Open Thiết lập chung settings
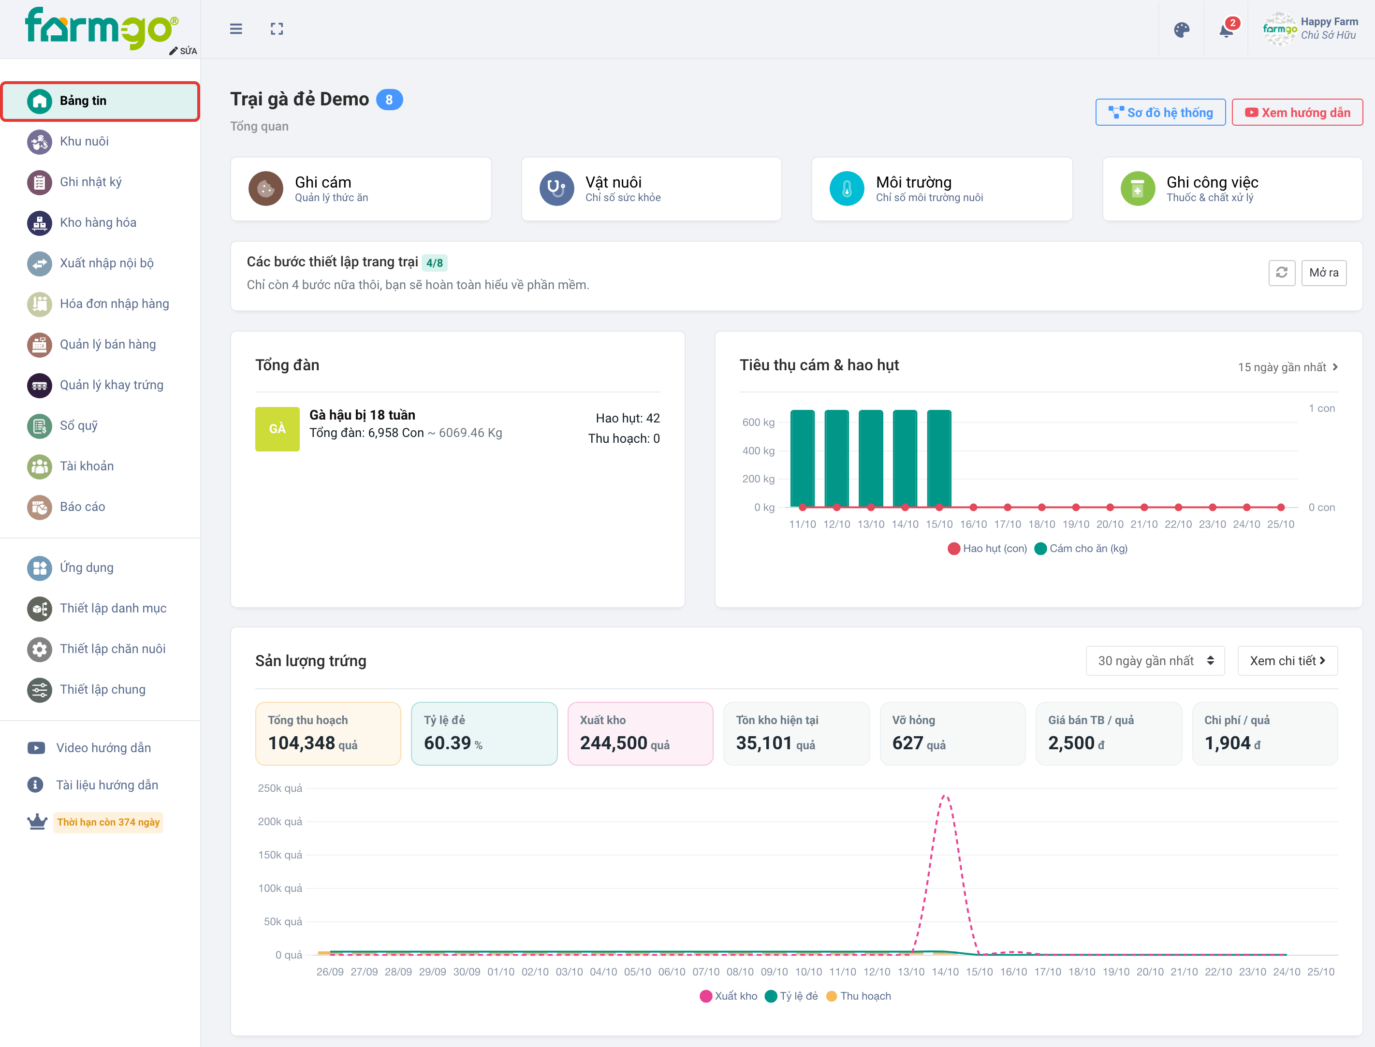 click(x=100, y=689)
